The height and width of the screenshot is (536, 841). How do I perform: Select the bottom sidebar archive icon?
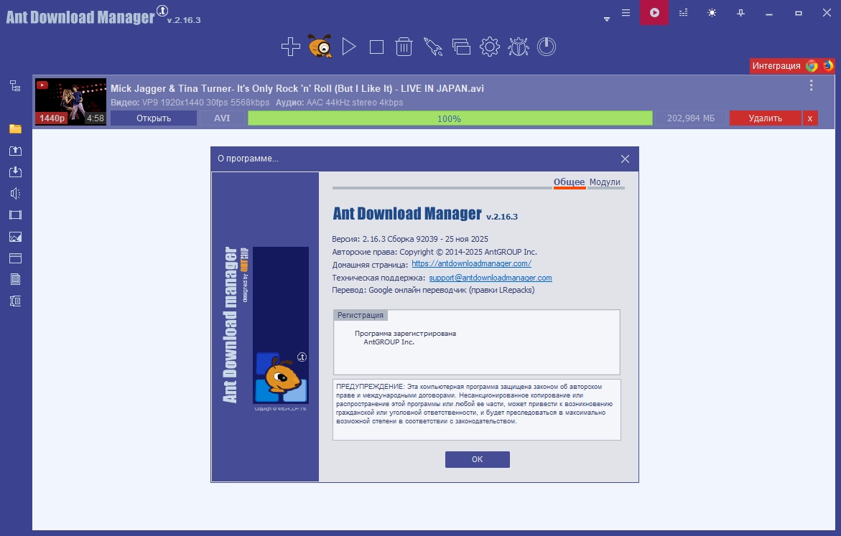point(16,301)
